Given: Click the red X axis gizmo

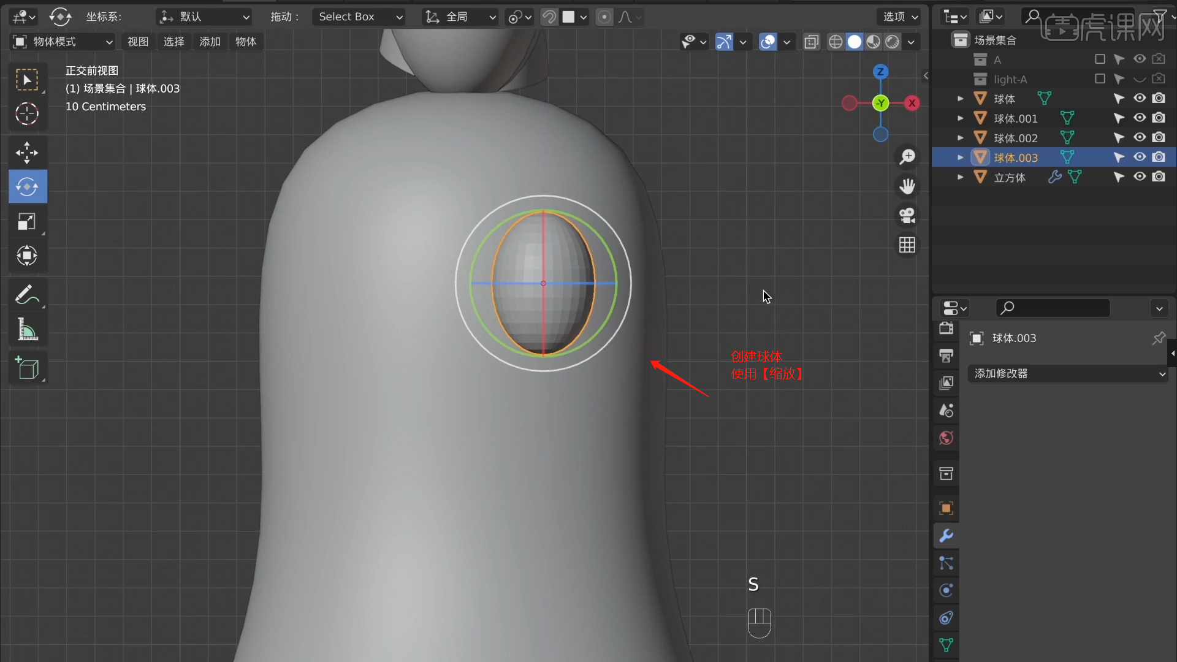Looking at the screenshot, I should click(x=912, y=103).
